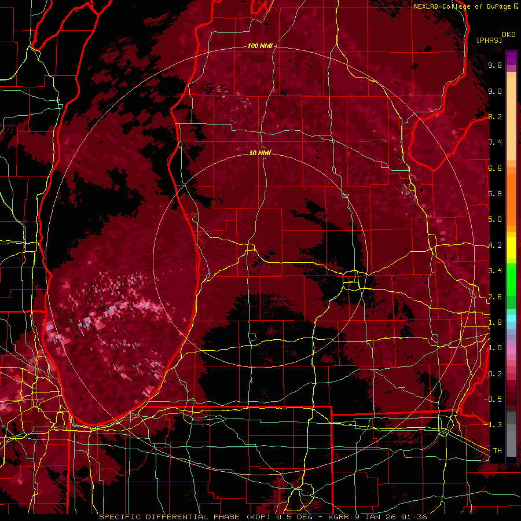
Task: Click the 1.0 scale value
Action: (x=495, y=348)
